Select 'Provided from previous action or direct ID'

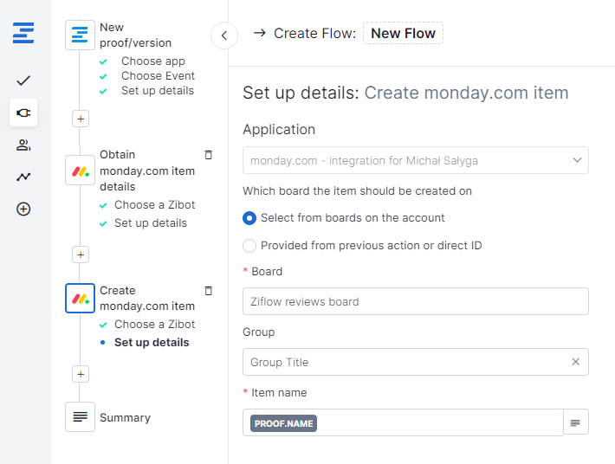[x=249, y=246]
